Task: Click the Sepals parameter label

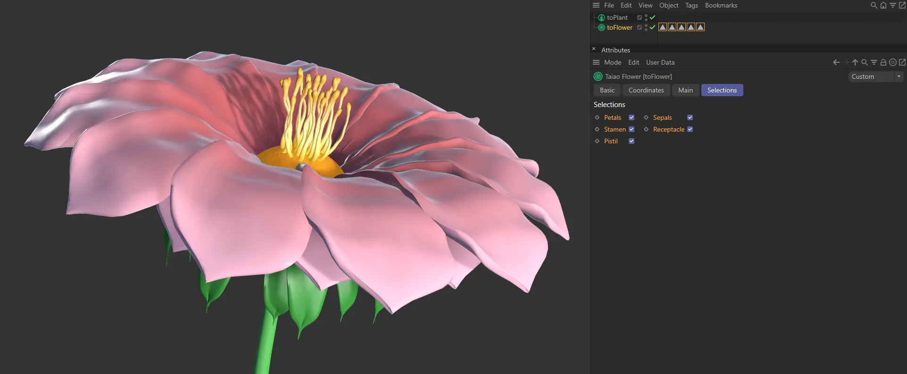Action: pyautogui.click(x=662, y=117)
